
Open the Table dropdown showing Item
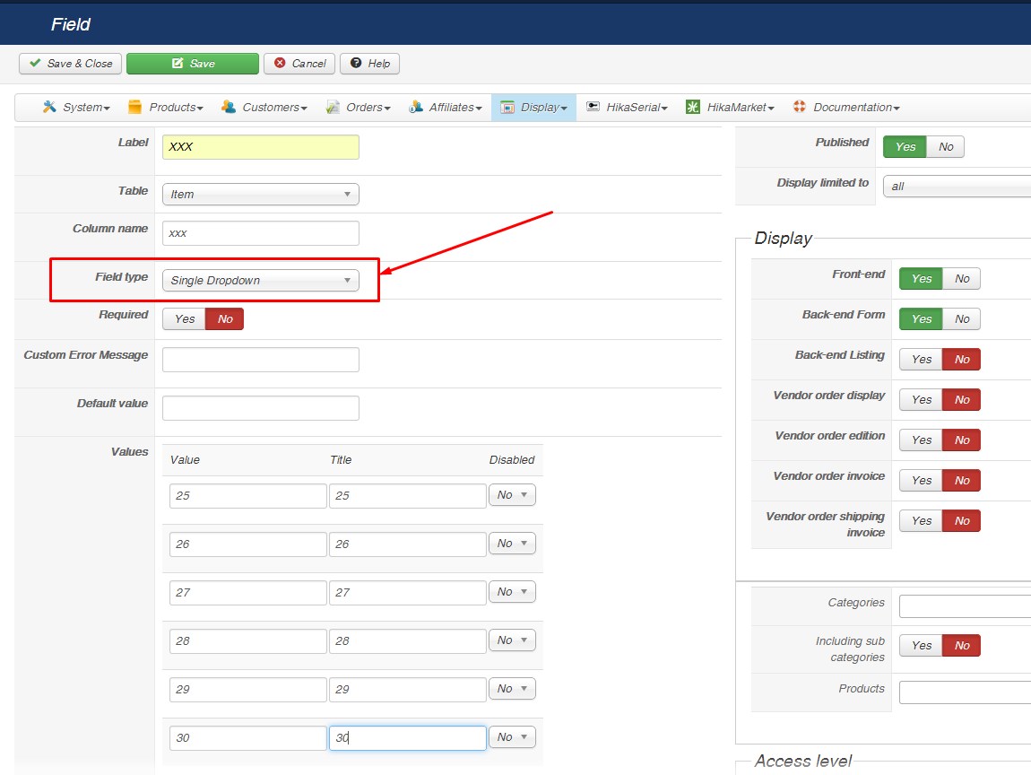(x=260, y=194)
